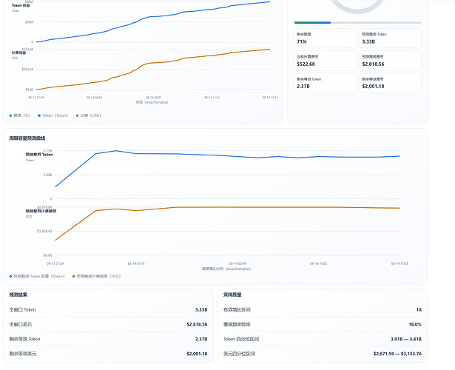Click the 覆盖额度跨度 18.0% row
The width and height of the screenshot is (455, 370).
point(323,324)
